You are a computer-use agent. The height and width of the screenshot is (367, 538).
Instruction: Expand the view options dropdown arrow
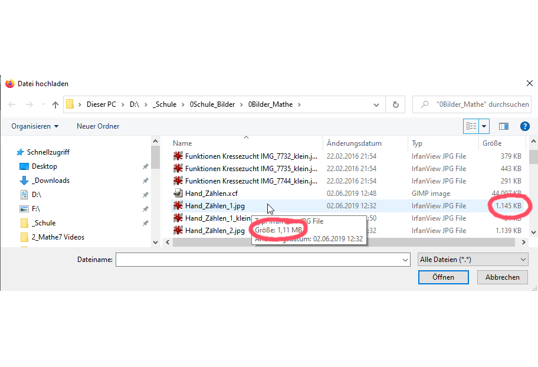tap(484, 126)
